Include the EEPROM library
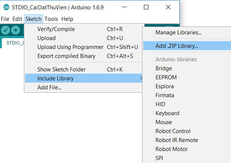The width and height of the screenshot is (231, 163). point(187,77)
